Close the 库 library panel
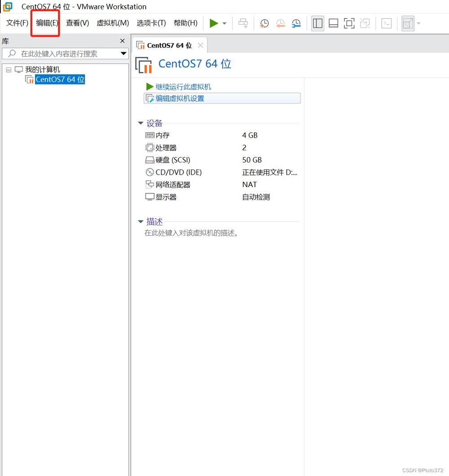The image size is (449, 476). point(123,40)
